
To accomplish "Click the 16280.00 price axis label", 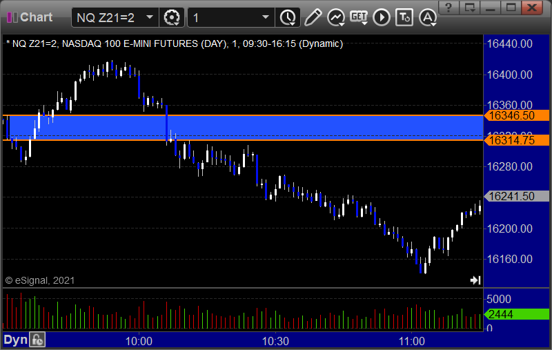I will 509,166.
